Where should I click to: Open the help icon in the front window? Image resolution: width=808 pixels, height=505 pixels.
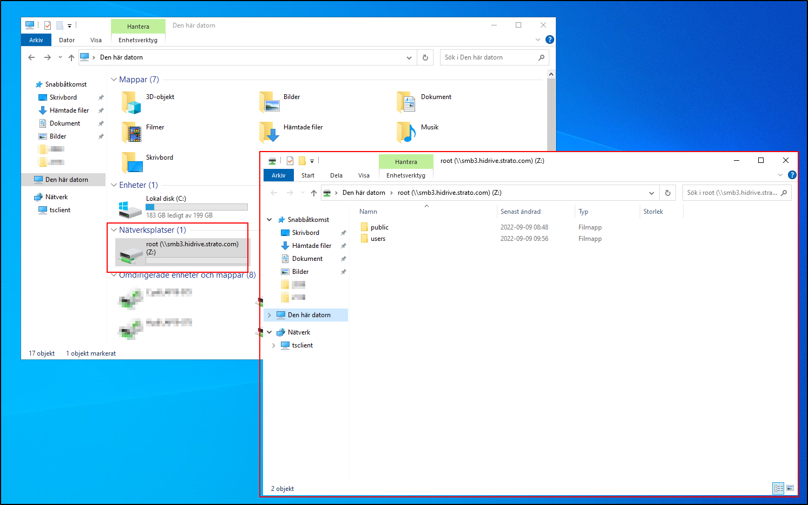792,175
